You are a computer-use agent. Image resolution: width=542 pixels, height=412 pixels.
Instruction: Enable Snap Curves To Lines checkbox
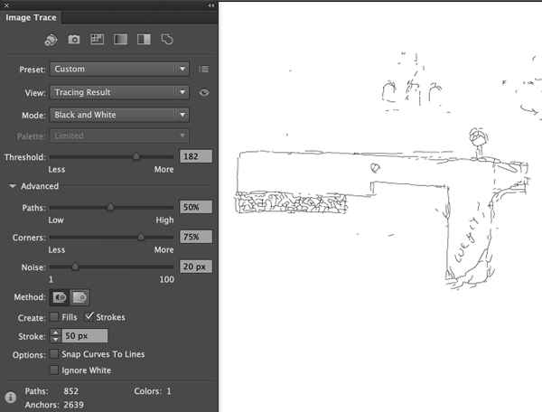pyautogui.click(x=54, y=354)
